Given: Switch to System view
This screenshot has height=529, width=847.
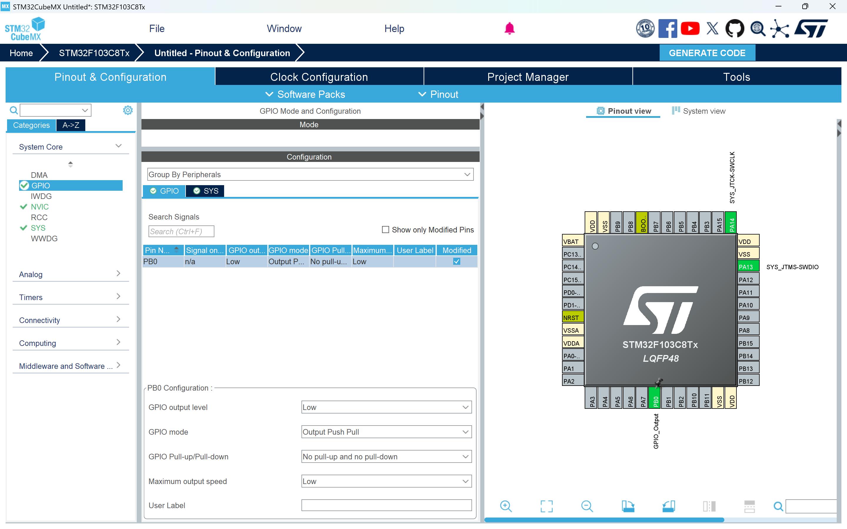Looking at the screenshot, I should tap(698, 111).
